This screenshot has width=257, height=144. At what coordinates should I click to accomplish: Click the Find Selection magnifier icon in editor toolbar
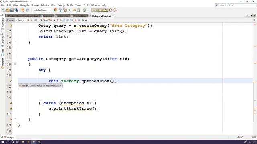tap(41, 20)
